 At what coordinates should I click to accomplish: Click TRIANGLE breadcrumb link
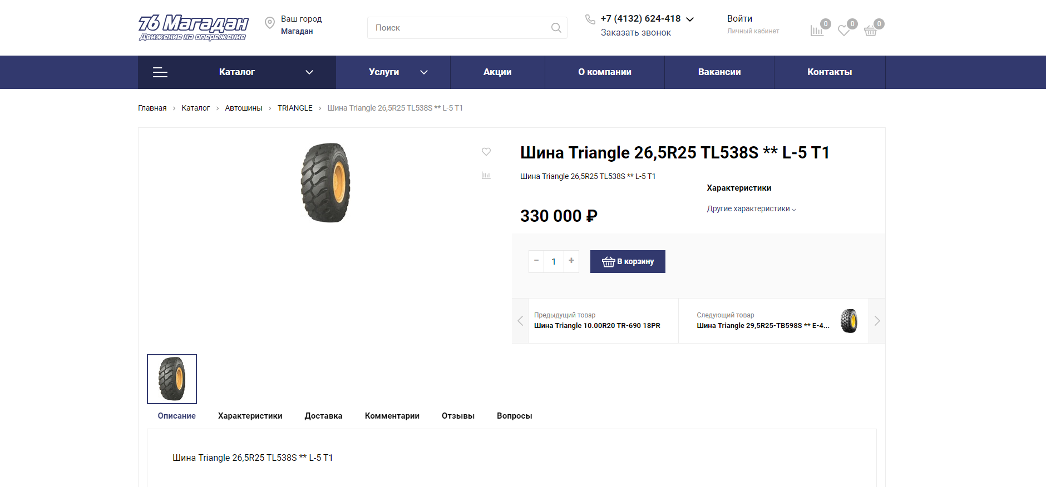295,108
